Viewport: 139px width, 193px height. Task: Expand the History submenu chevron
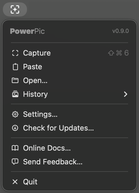click(126, 94)
